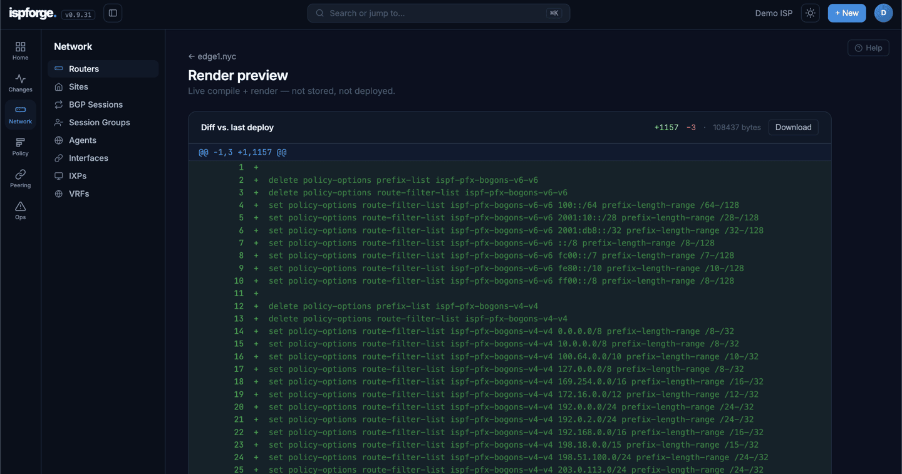Click the Demo ISP organization label
The image size is (902, 474).
coord(774,13)
